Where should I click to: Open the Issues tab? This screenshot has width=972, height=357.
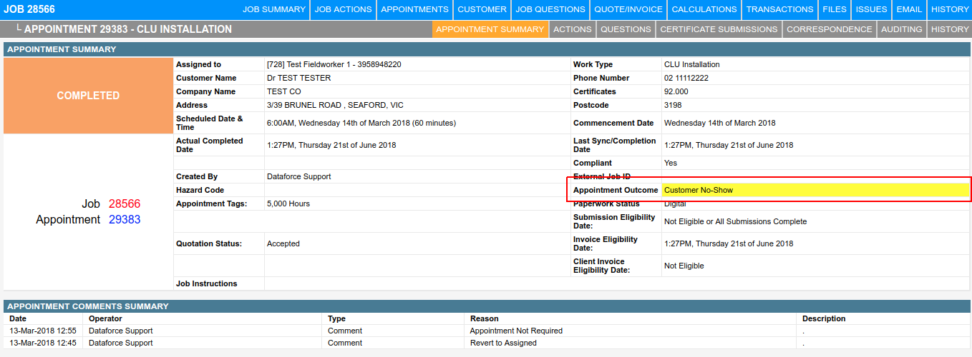click(x=871, y=9)
